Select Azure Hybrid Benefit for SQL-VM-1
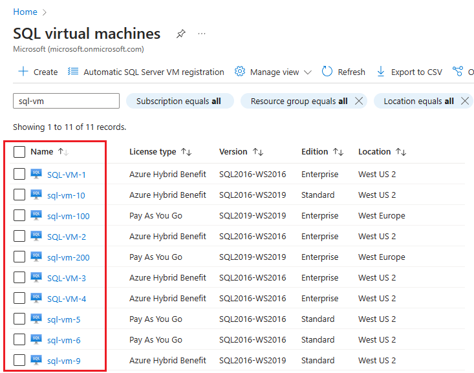 pos(167,175)
